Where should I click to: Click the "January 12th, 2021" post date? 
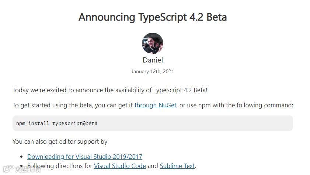coord(153,71)
